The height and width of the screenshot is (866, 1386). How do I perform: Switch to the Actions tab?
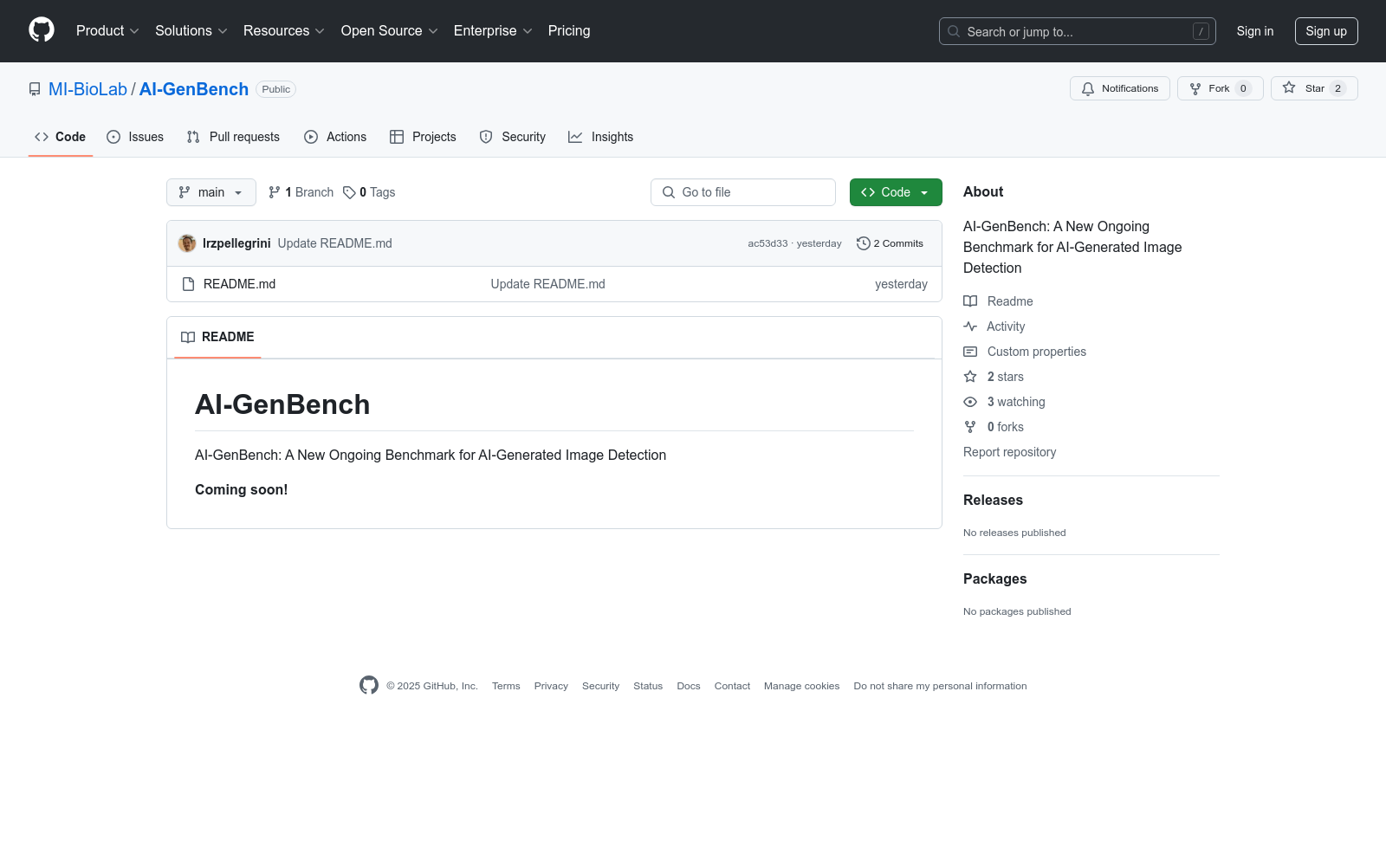(335, 137)
